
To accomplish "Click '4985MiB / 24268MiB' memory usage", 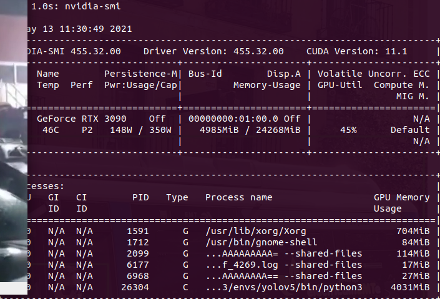I will [250, 130].
